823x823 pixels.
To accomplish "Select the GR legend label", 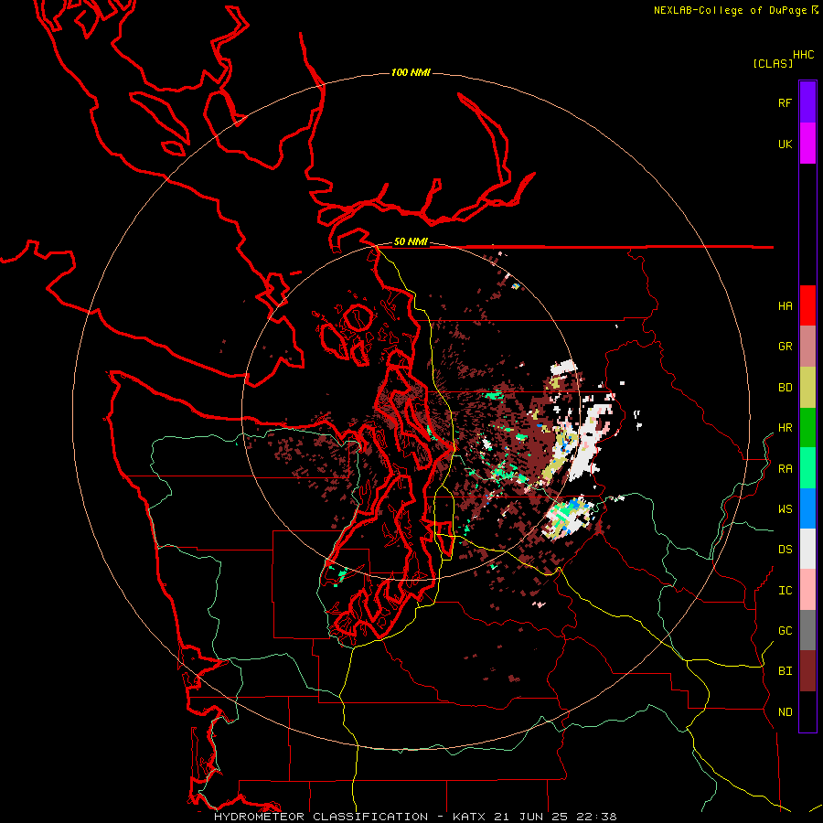I will [785, 347].
